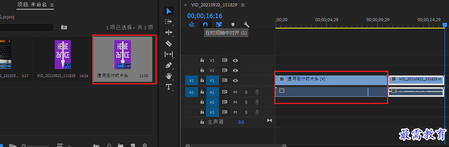Image resolution: width=449 pixels, height=147 pixels.
Task: Select the Selection (arrow) tool
Action: click(x=169, y=11)
